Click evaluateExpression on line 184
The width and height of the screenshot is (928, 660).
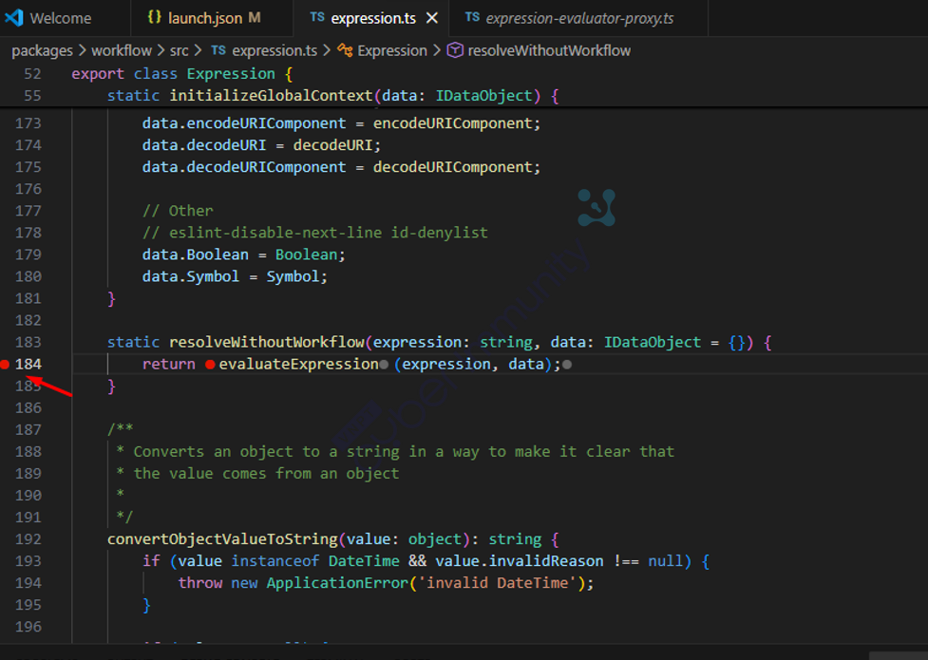pyautogui.click(x=299, y=365)
